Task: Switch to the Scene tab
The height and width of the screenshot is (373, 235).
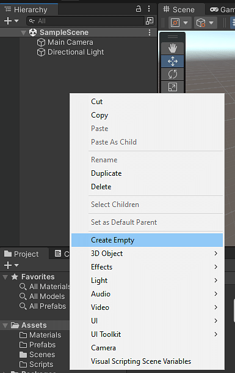Action: [x=179, y=10]
